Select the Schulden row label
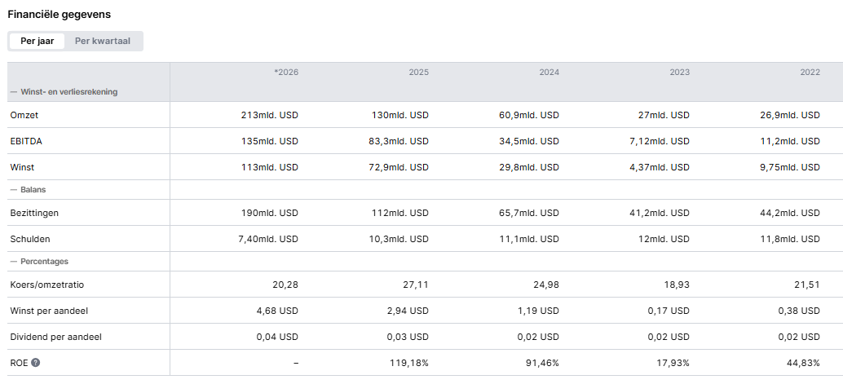 [x=29, y=239]
